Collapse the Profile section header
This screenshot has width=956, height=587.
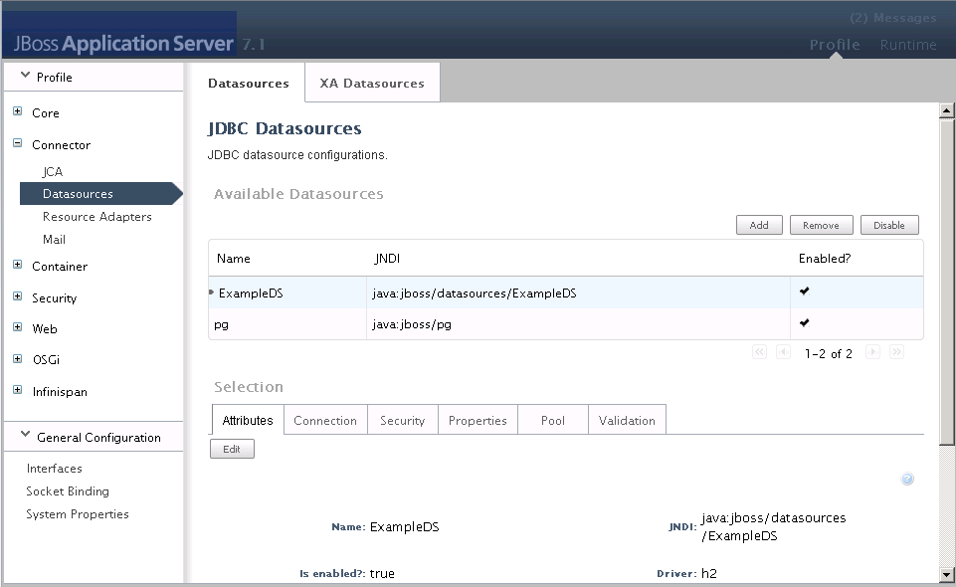26,77
